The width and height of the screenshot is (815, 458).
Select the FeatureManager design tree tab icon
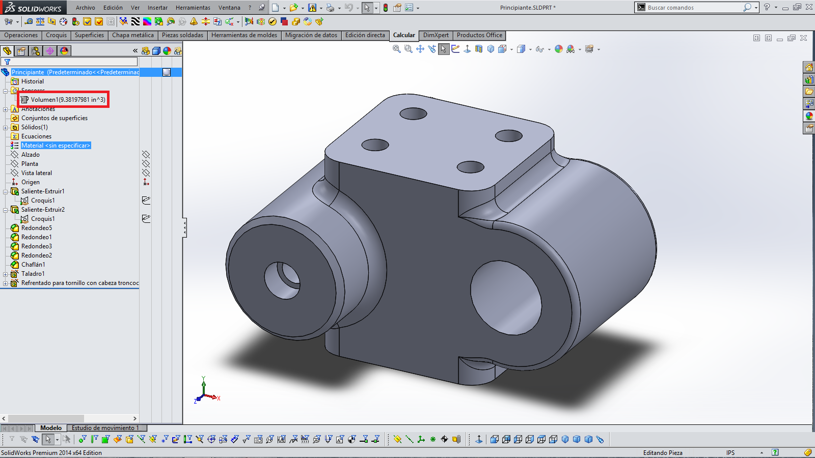point(7,51)
